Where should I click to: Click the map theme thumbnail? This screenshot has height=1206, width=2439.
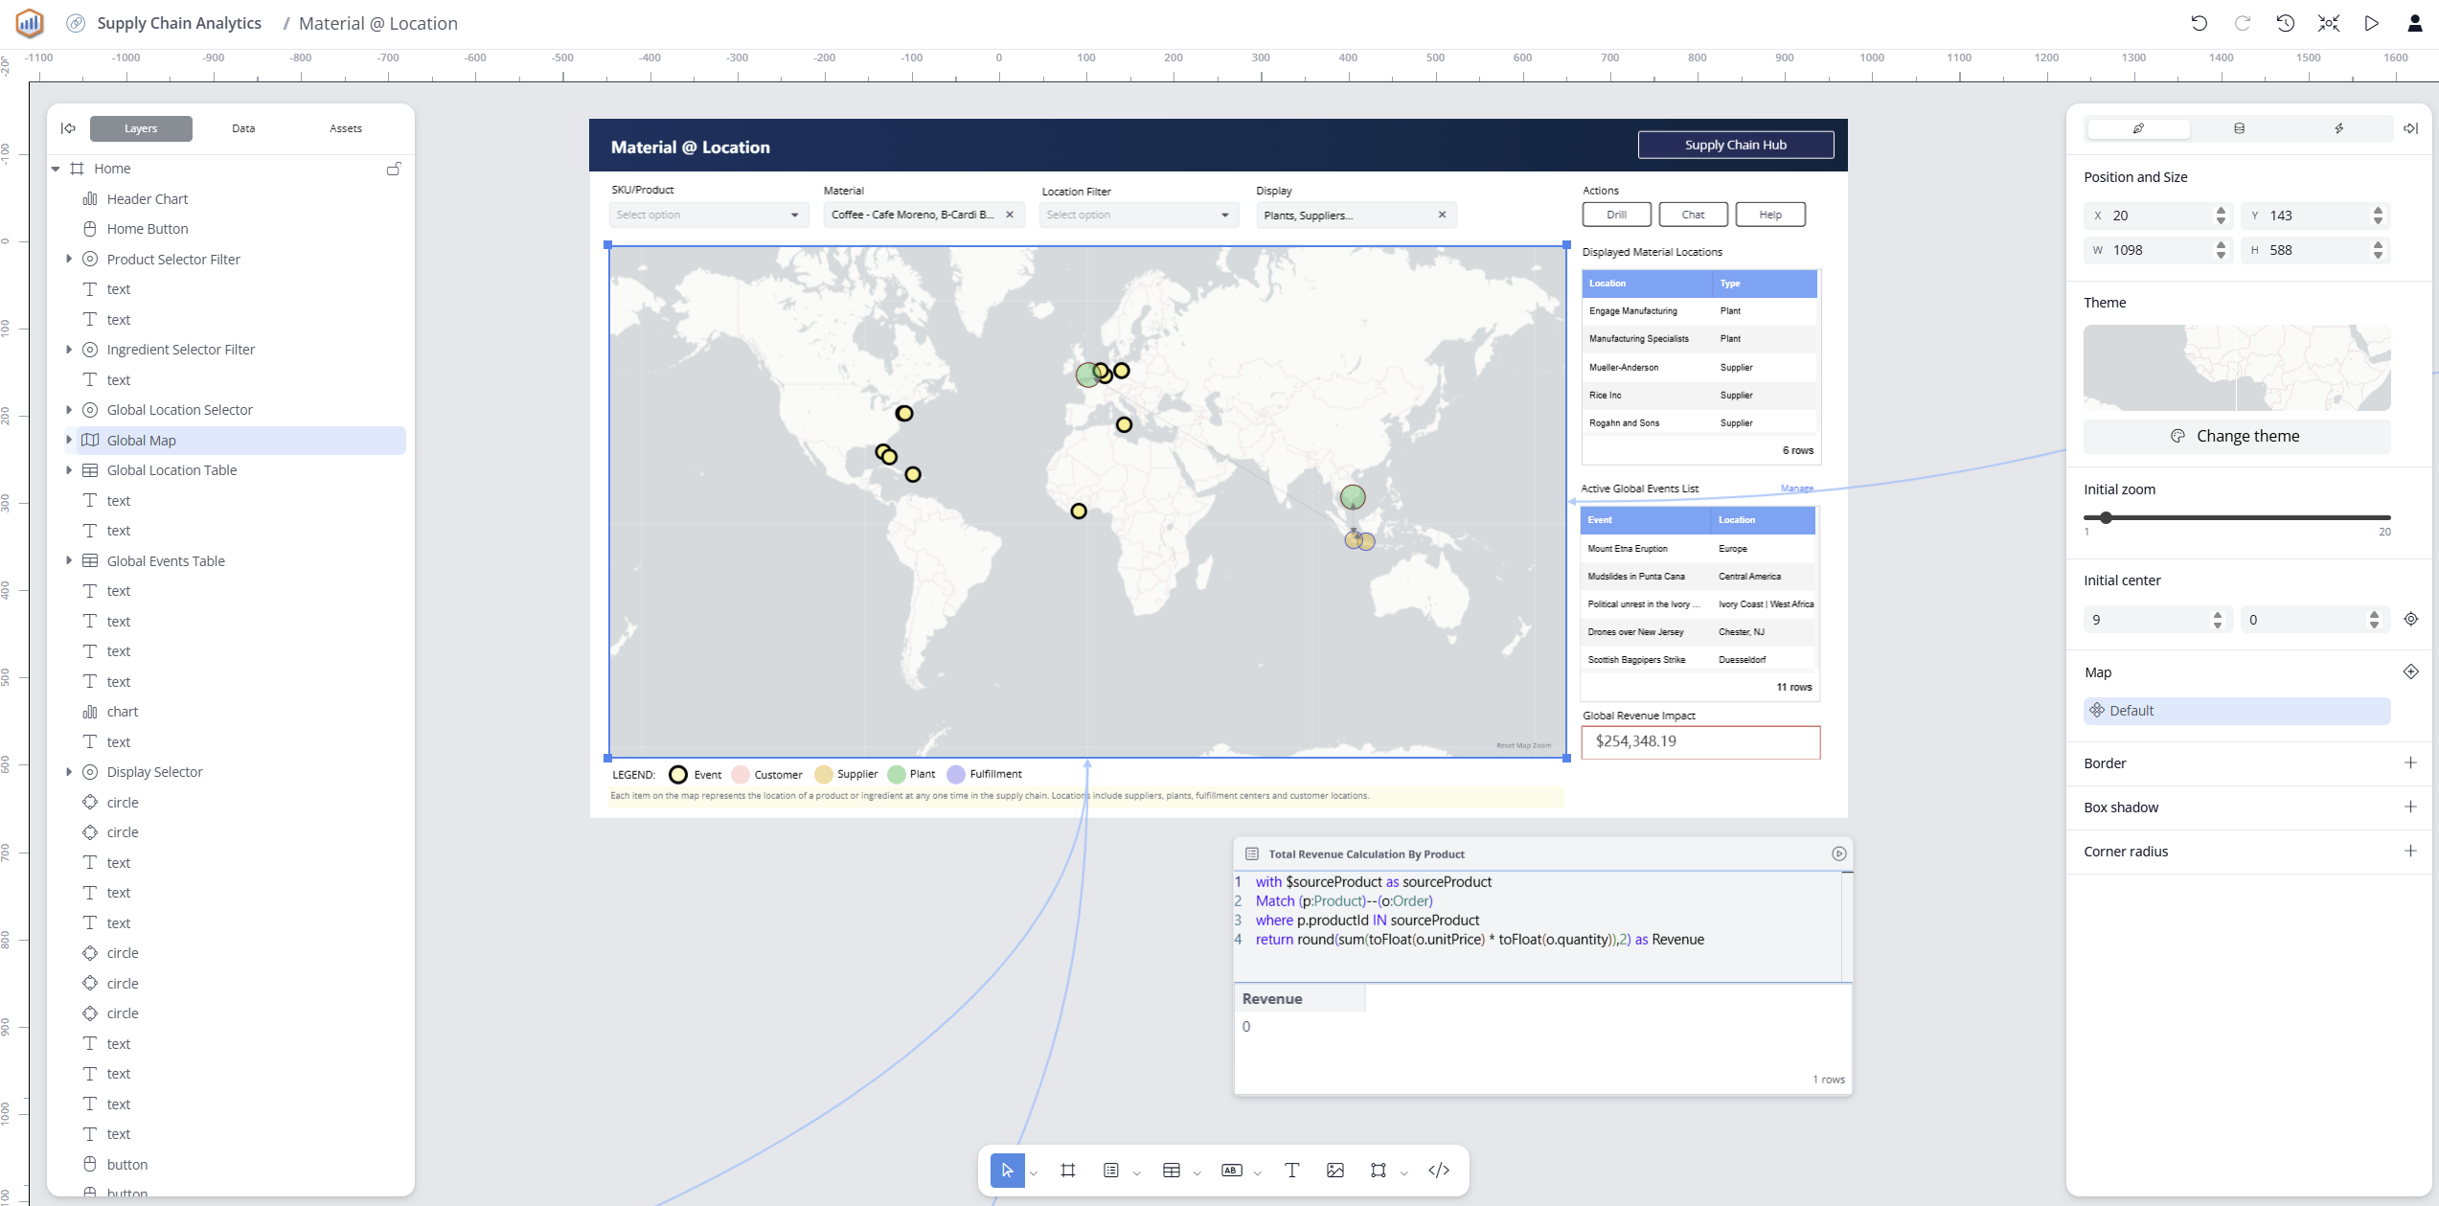pyautogui.click(x=2237, y=368)
